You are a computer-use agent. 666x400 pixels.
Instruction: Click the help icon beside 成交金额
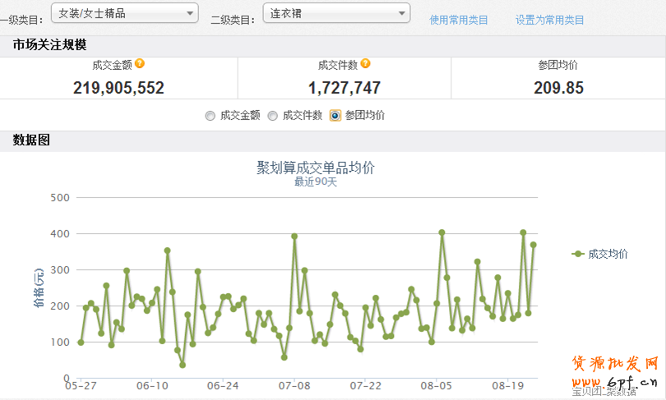pyautogui.click(x=140, y=64)
